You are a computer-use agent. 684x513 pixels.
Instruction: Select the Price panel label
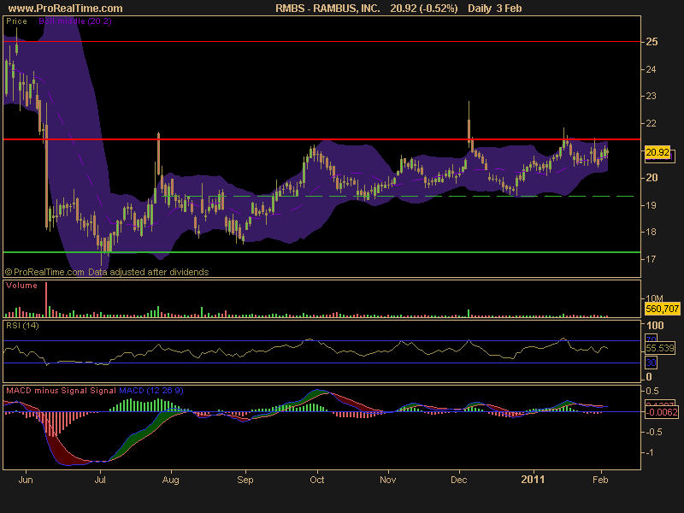[x=16, y=21]
